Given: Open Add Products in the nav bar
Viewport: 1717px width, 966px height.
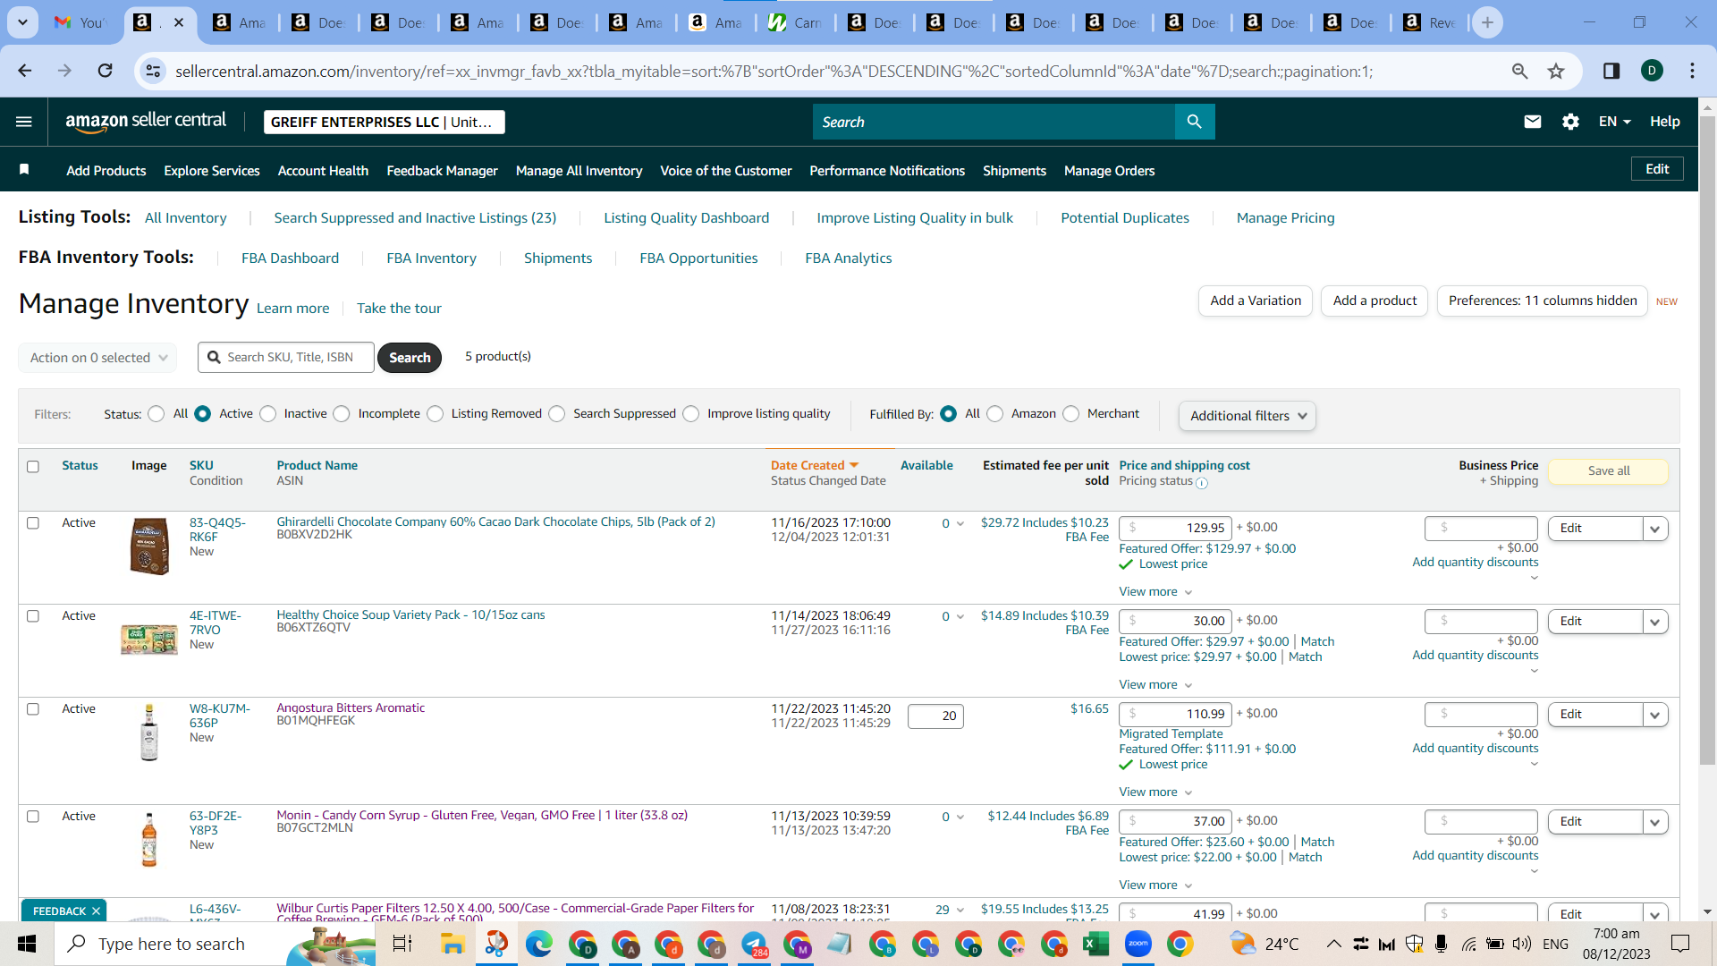Looking at the screenshot, I should pyautogui.click(x=106, y=171).
